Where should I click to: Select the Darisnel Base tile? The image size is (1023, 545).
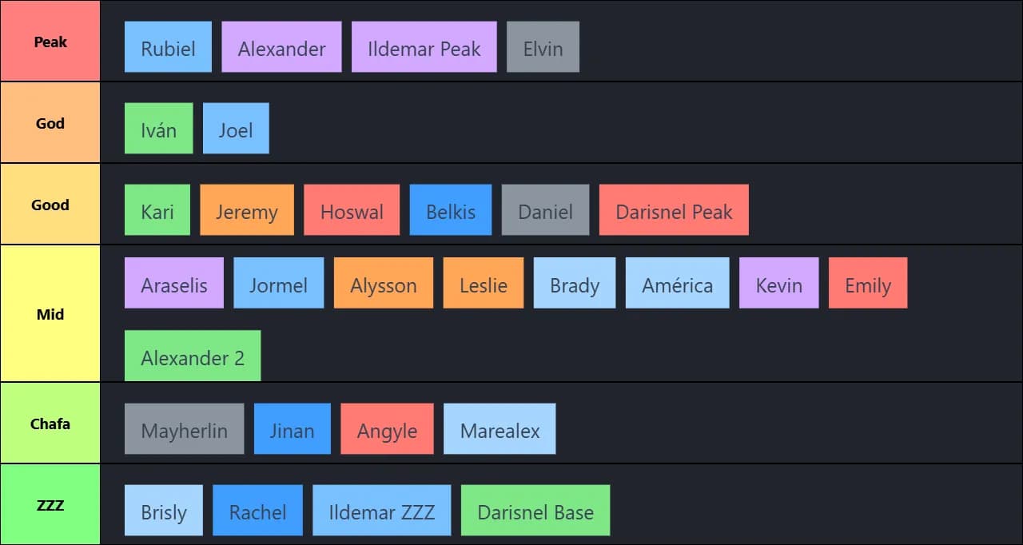535,511
